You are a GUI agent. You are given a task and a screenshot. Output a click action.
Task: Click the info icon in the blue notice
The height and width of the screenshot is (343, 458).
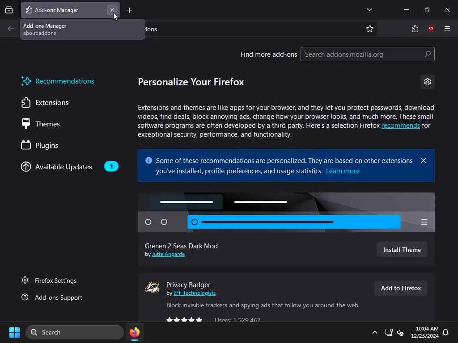pyautogui.click(x=148, y=160)
